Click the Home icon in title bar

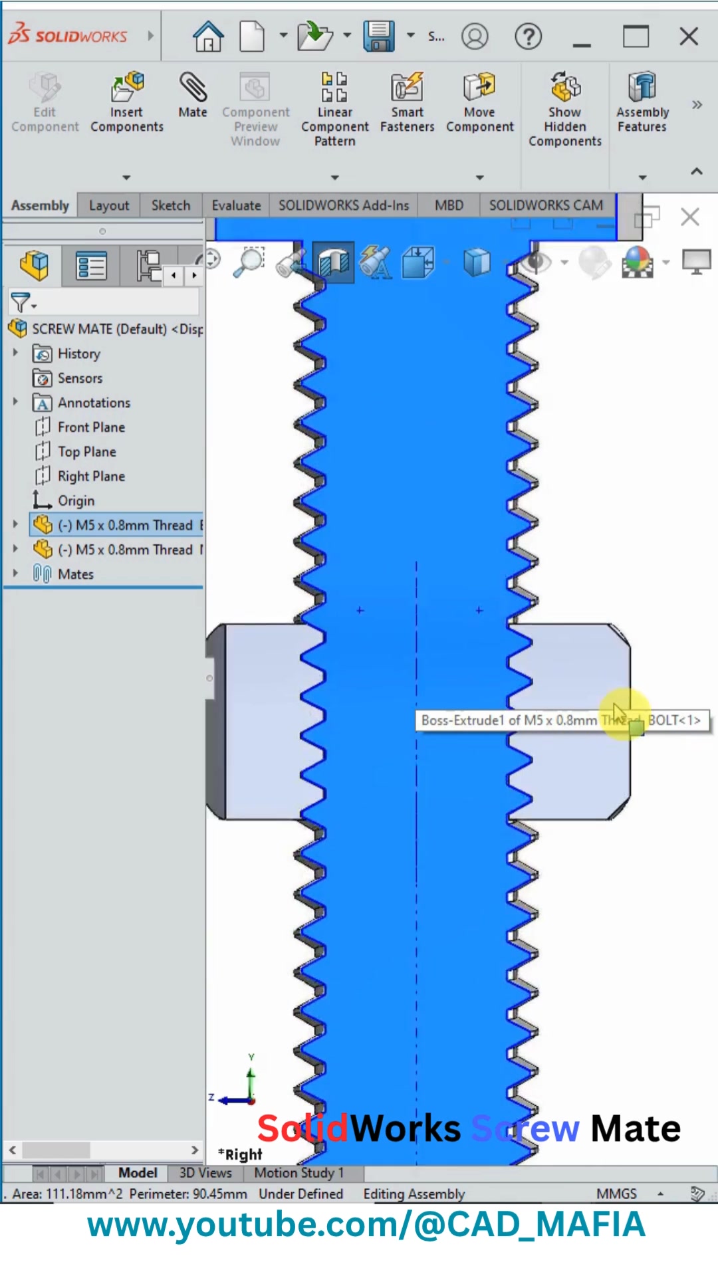[x=208, y=36]
